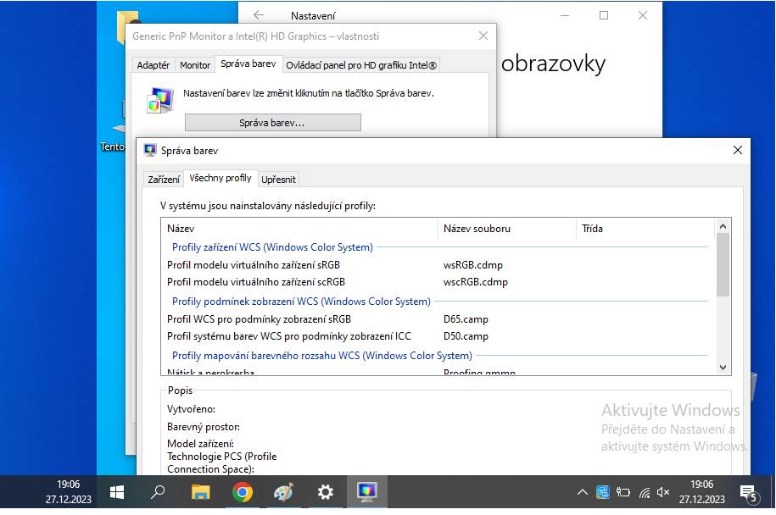Select Profil WCS pro podmínky zobrazení sRGB
Viewport: 776px width, 515px height.
[x=259, y=319]
